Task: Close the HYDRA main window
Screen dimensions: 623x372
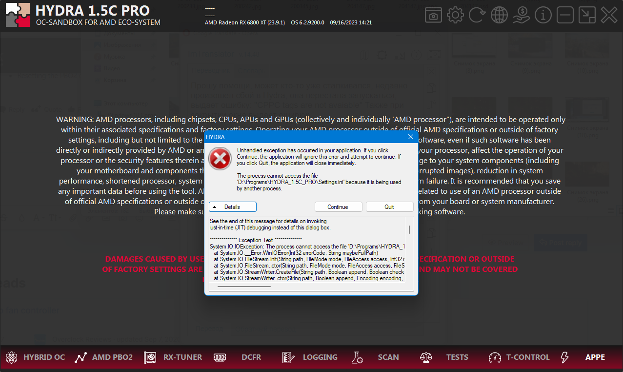Action: [x=609, y=15]
